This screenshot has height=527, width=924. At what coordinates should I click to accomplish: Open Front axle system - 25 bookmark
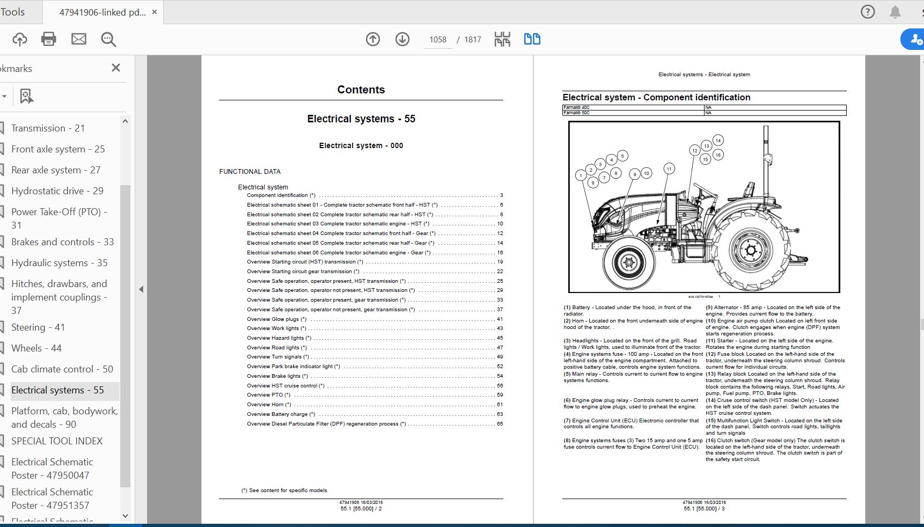58,149
